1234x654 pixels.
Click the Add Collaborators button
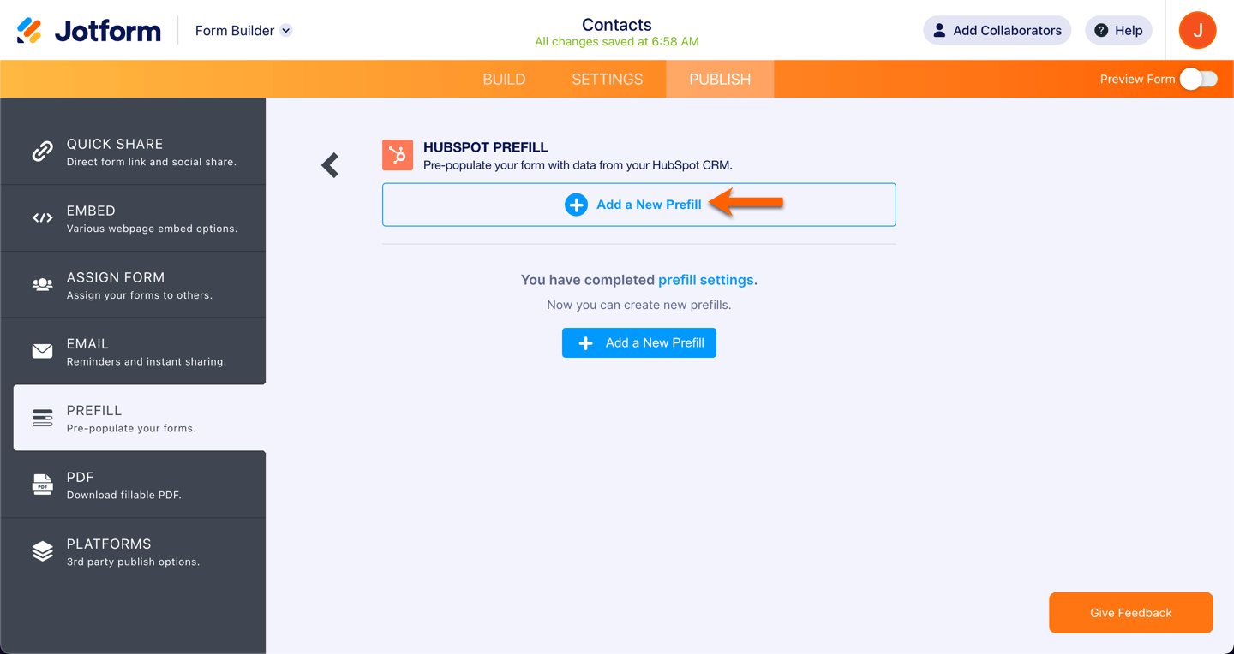[x=997, y=31]
